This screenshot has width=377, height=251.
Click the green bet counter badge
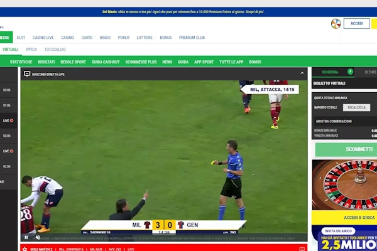coord(351,72)
